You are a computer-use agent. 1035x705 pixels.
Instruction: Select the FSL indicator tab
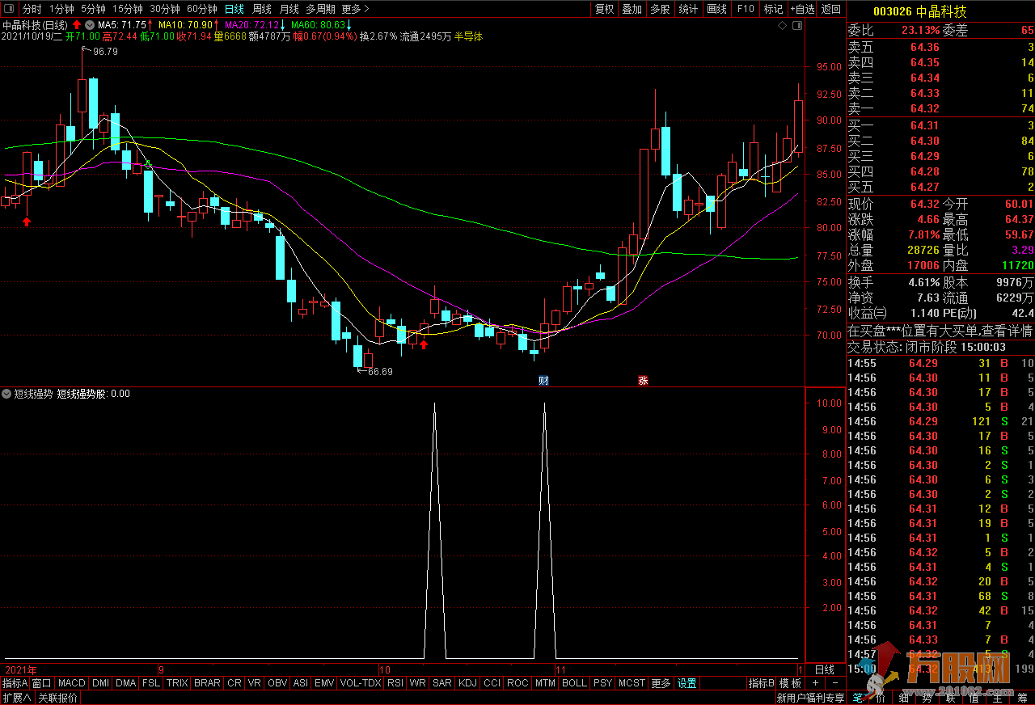point(151,683)
